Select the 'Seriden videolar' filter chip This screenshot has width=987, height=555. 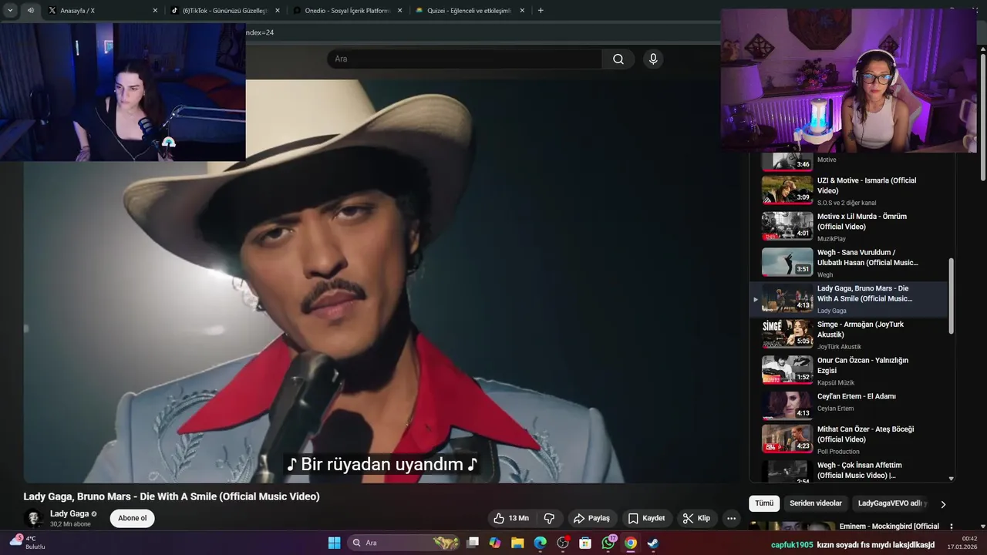click(816, 503)
